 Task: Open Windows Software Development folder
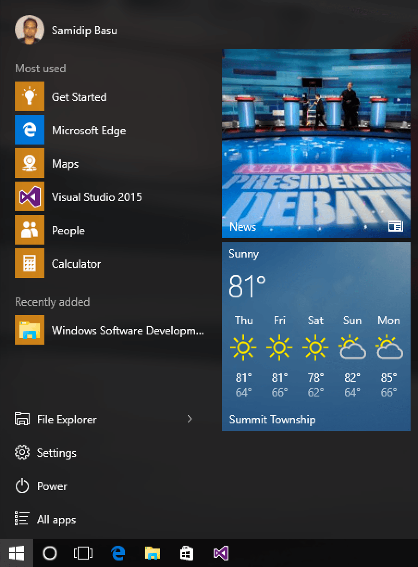[x=127, y=330]
